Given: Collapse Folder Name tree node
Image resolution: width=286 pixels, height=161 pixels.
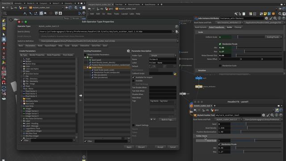Looking at the screenshot, I should pyautogui.click(x=88, y=68).
